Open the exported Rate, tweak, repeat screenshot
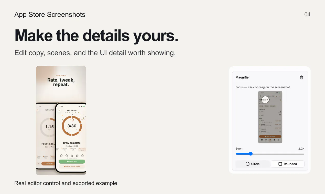Screen dimensions: 325x194 coord(61,120)
